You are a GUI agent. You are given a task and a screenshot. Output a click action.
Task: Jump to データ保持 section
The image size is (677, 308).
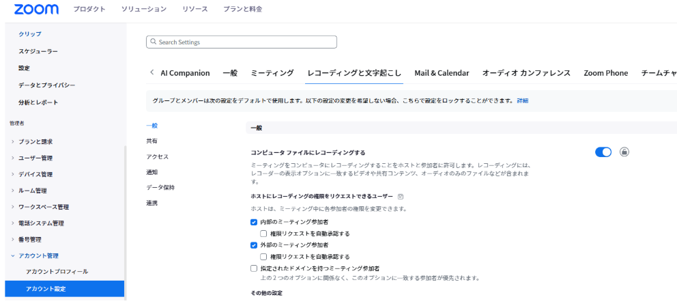click(160, 188)
